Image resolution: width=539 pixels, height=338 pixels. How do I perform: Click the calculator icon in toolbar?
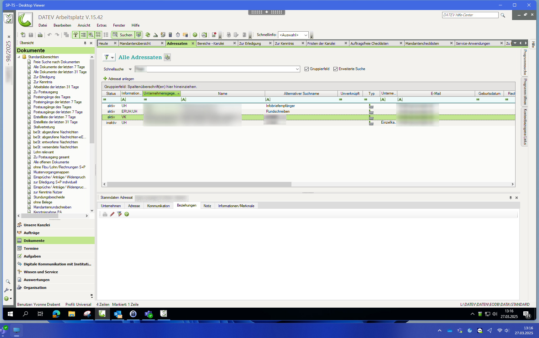[x=170, y=35]
